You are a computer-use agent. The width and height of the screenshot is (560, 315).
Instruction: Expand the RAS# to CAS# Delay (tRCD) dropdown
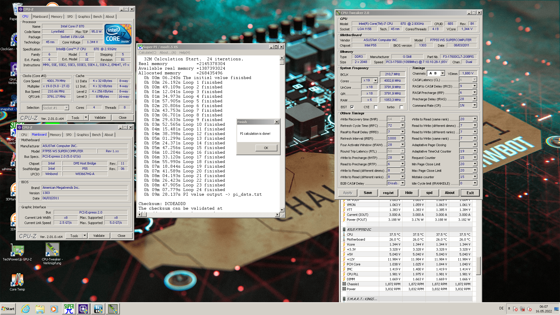tap(475, 86)
